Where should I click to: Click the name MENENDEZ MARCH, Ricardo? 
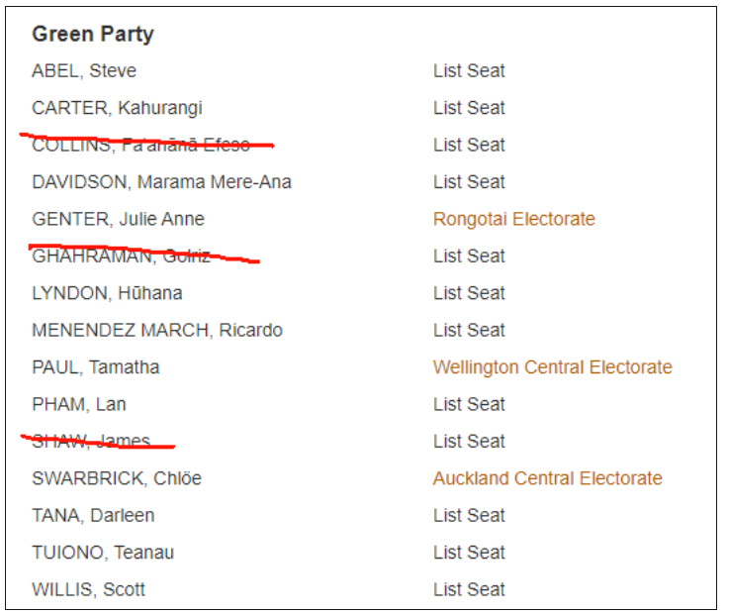click(157, 330)
